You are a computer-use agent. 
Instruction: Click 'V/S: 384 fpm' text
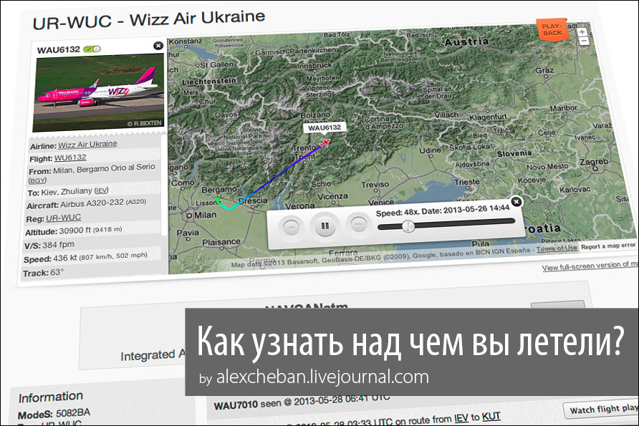pyautogui.click(x=49, y=245)
